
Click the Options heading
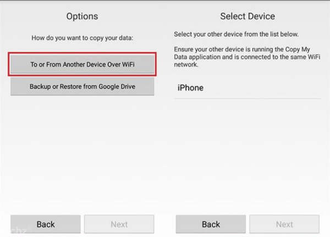click(82, 16)
